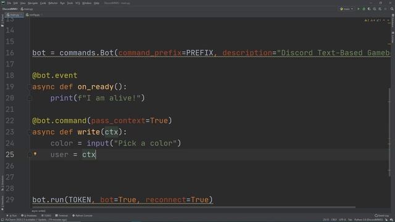Open the File menu

point(9,3)
